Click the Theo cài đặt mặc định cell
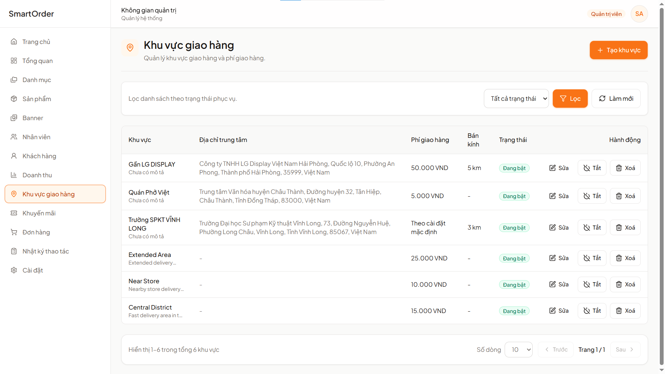Viewport: 665px width, 374px height. click(428, 228)
